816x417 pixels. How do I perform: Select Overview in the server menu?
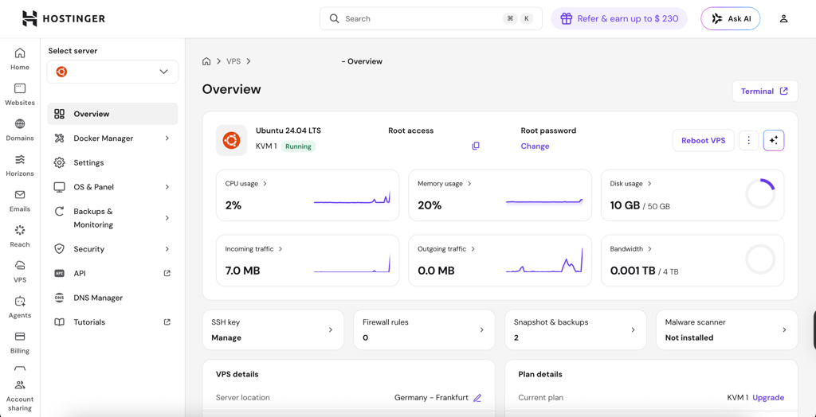112,114
